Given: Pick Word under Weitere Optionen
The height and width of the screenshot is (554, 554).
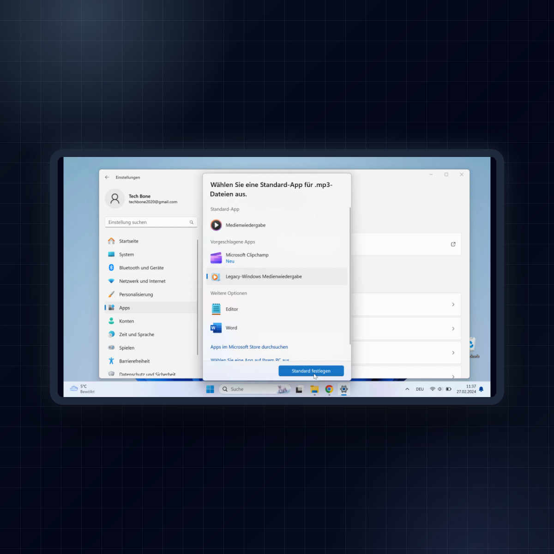Looking at the screenshot, I should point(277,328).
